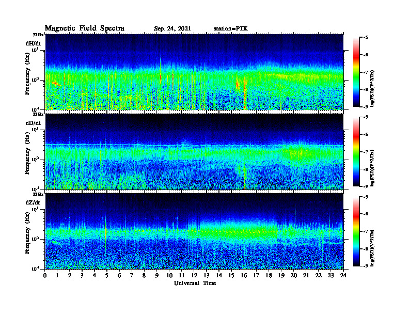Open the dD/dt spectrogram panel
Image resolution: width=409 pixels, height=316 pixels.
[x=194, y=151]
